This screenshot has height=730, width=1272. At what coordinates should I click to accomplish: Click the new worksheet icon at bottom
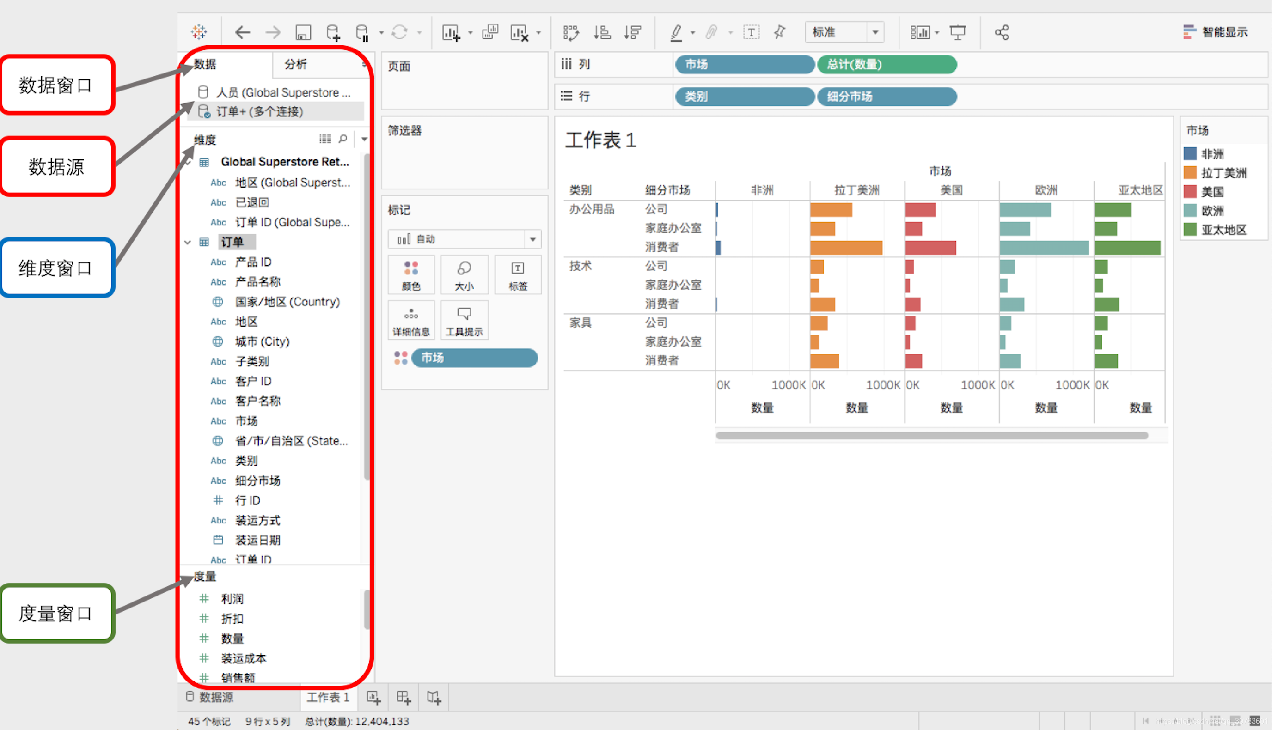point(373,697)
